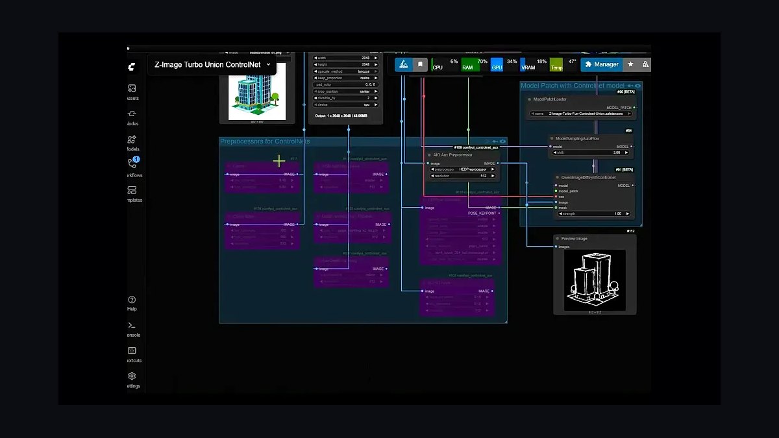
Task: Click the star icon beside Manager
Action: click(630, 64)
